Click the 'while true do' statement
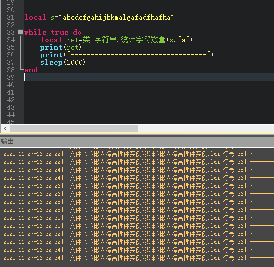 tap(53, 32)
